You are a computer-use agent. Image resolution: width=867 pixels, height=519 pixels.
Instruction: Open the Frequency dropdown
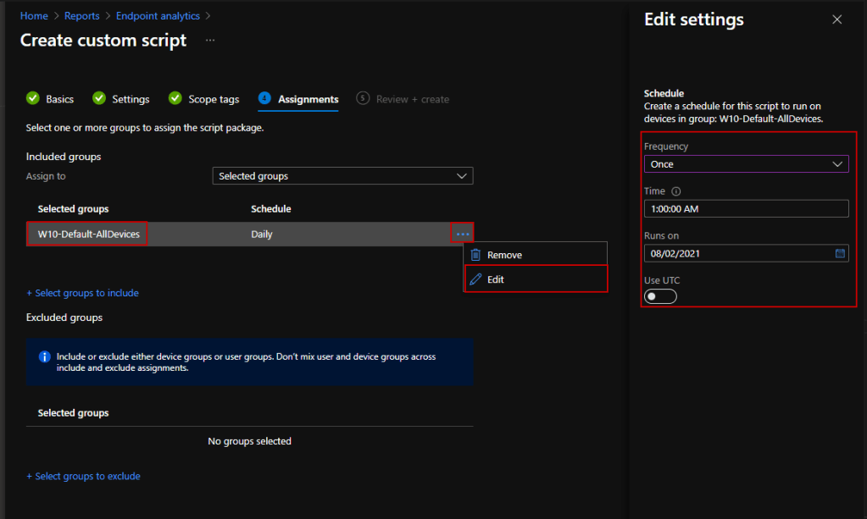pyautogui.click(x=746, y=164)
